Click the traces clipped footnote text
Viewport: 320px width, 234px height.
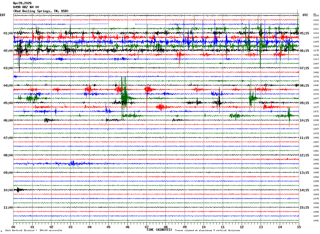(207, 230)
